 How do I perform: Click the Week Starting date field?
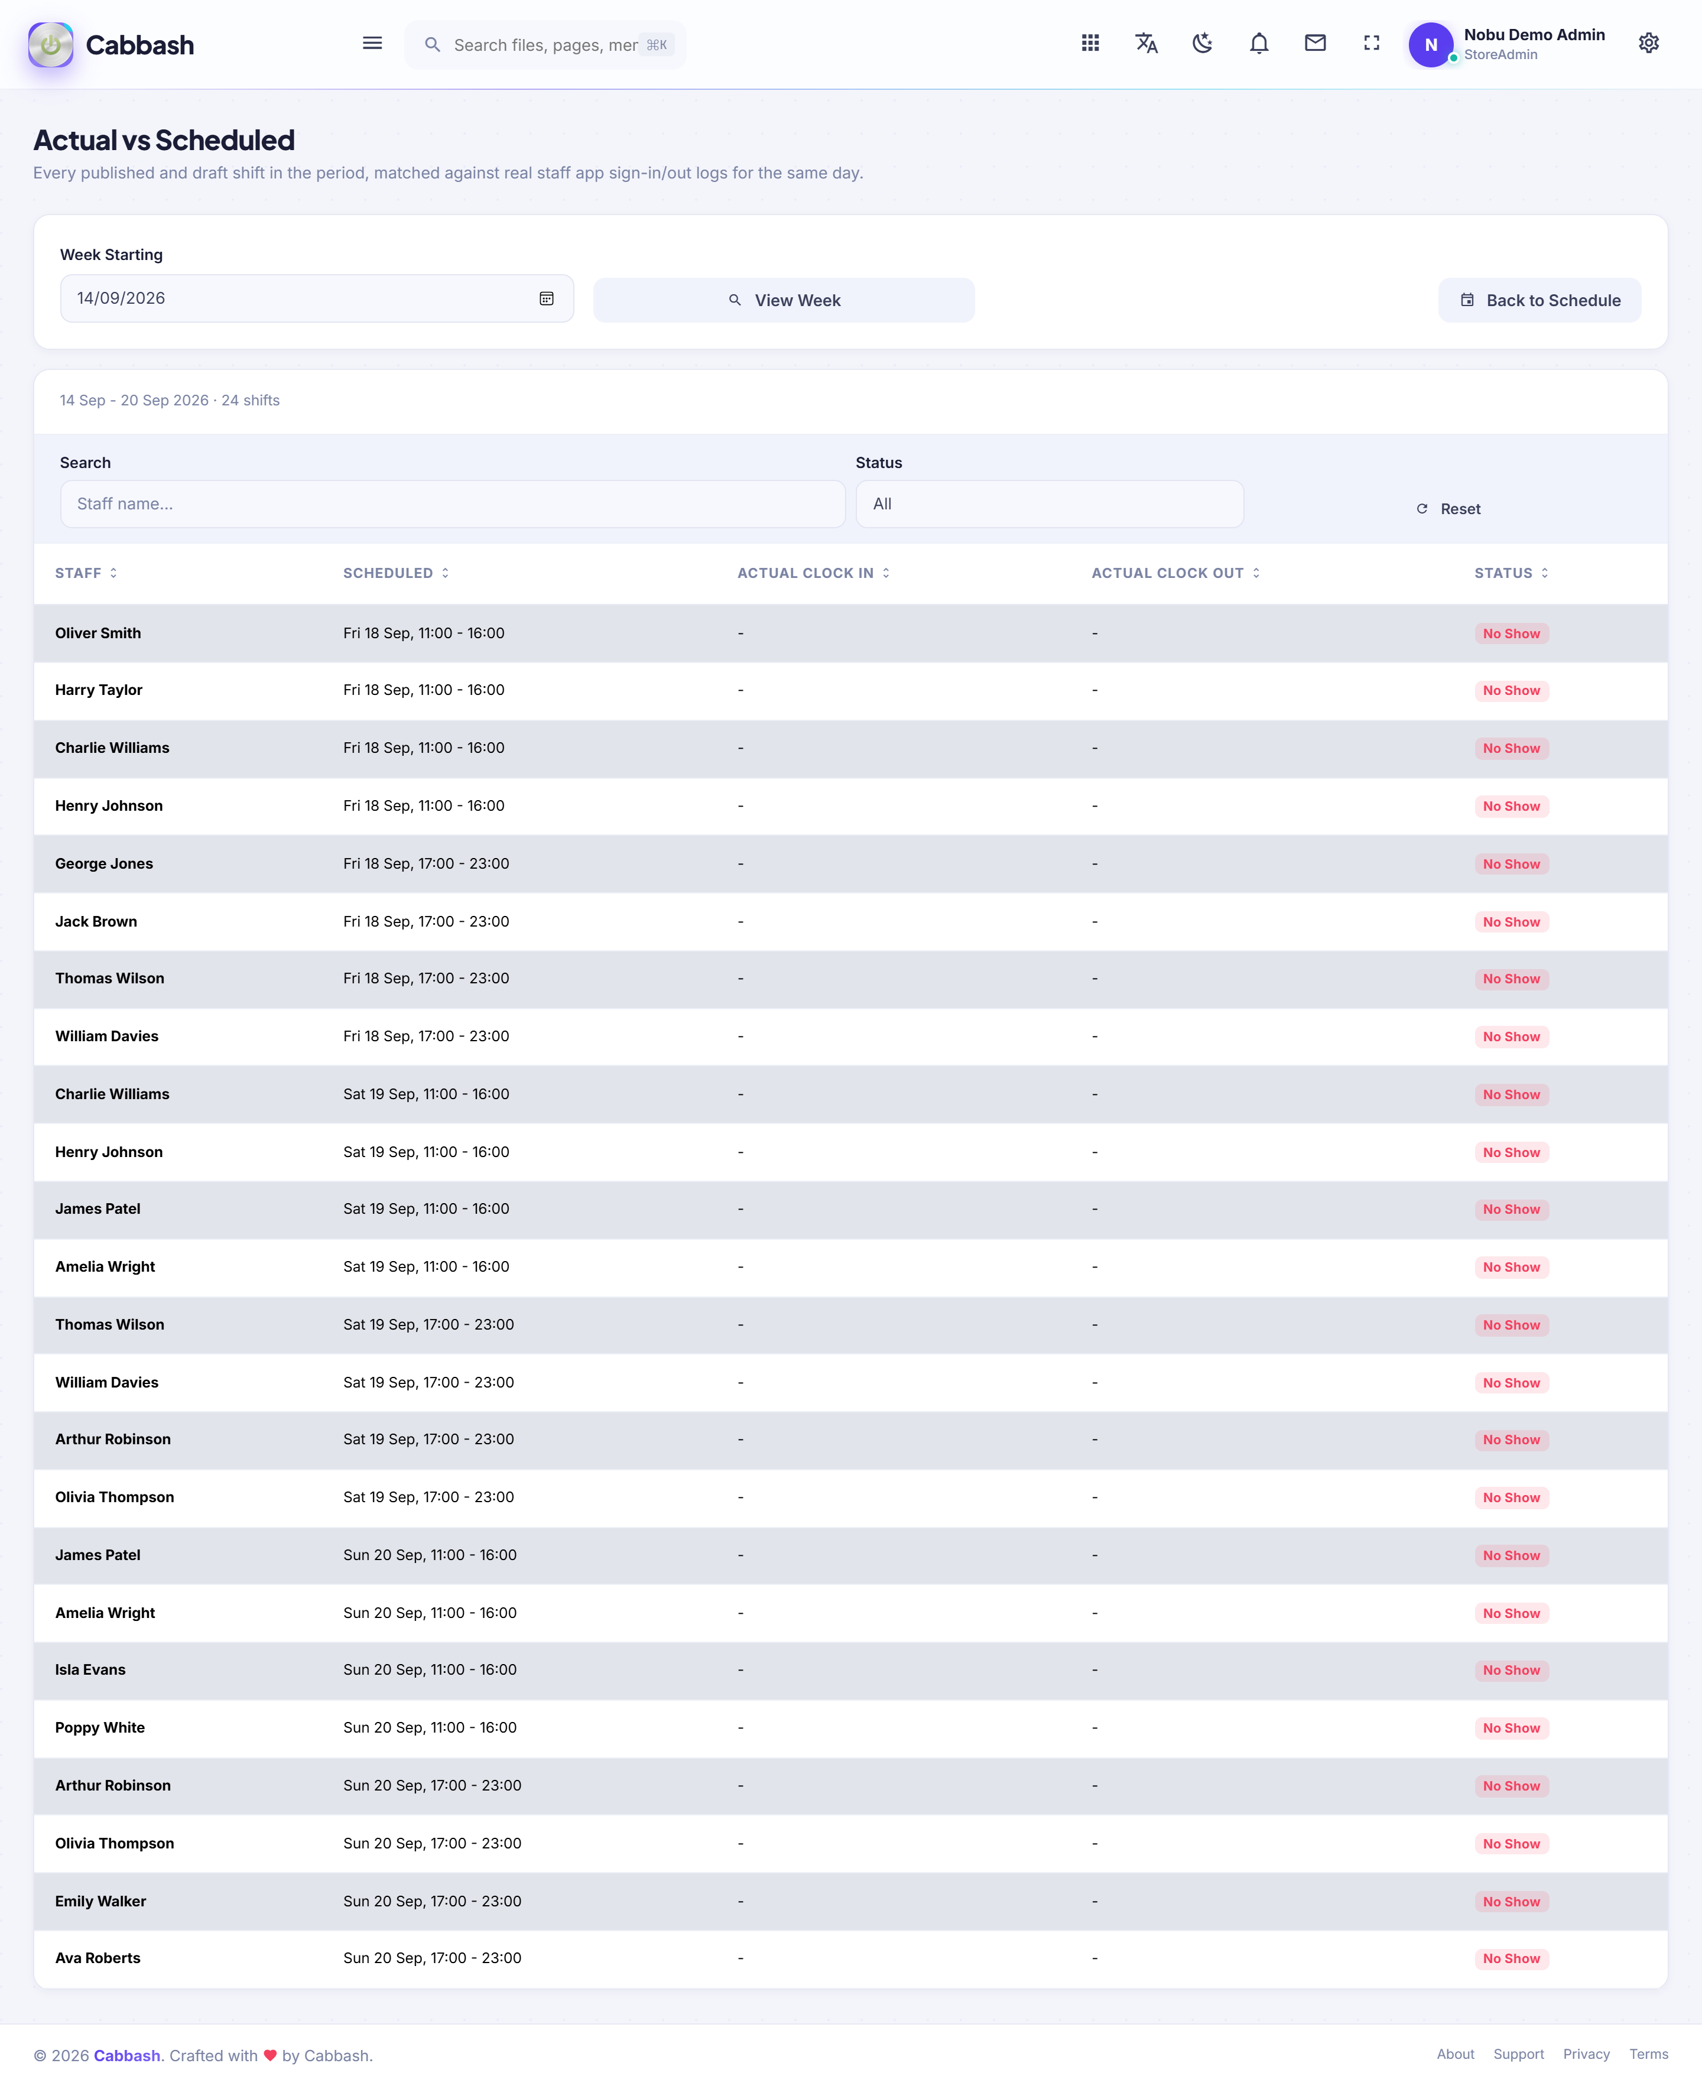[x=317, y=298]
